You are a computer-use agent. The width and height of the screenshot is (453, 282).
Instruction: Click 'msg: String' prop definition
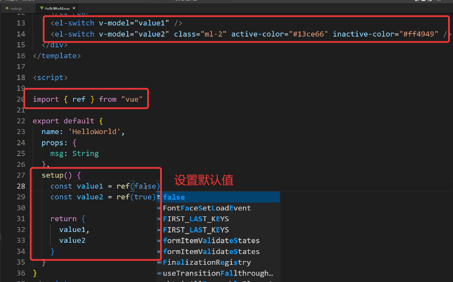click(x=74, y=153)
